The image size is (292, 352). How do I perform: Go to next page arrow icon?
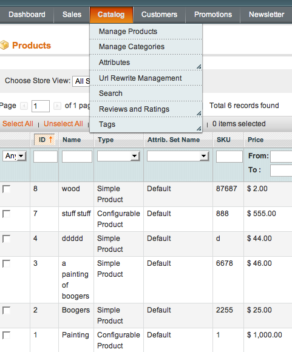click(x=57, y=106)
